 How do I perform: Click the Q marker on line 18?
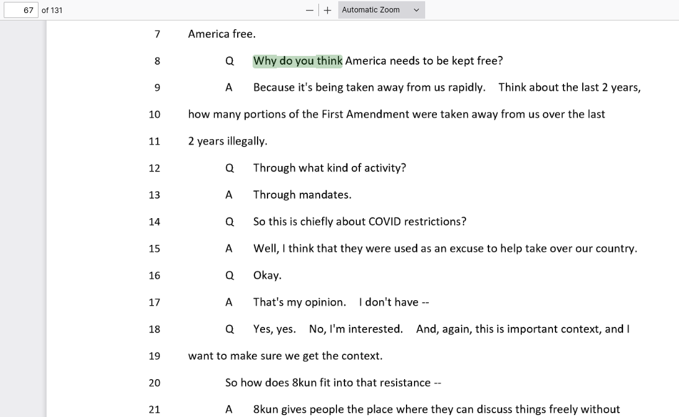click(230, 329)
